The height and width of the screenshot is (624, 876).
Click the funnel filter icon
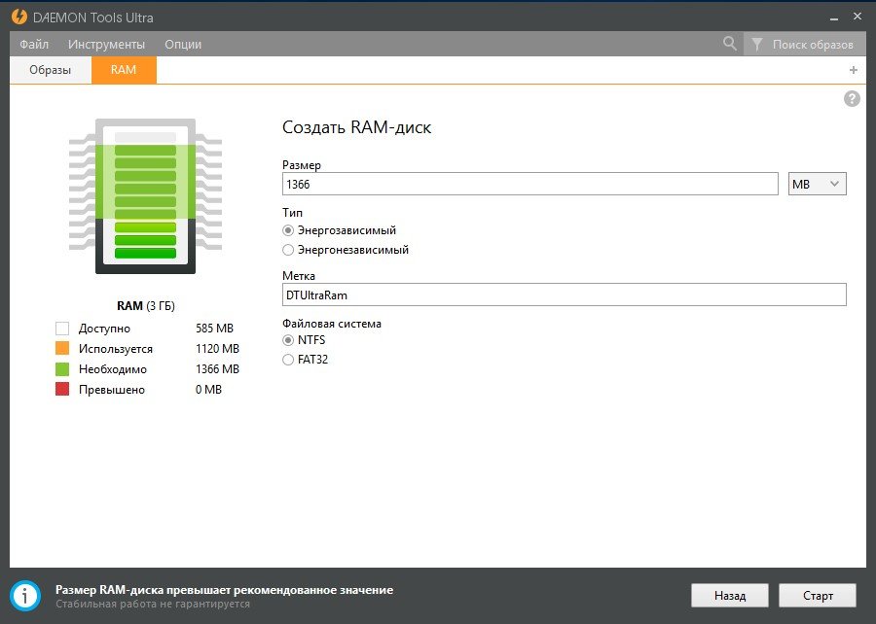tap(756, 44)
